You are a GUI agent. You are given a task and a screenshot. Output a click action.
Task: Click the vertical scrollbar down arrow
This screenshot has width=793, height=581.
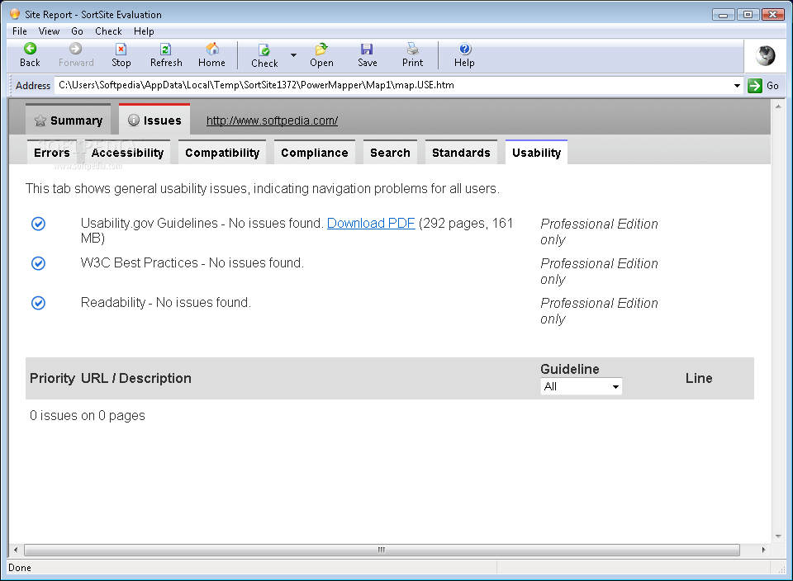point(778,536)
